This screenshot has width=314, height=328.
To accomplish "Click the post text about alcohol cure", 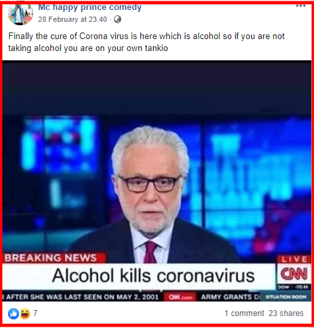I will click(146, 42).
